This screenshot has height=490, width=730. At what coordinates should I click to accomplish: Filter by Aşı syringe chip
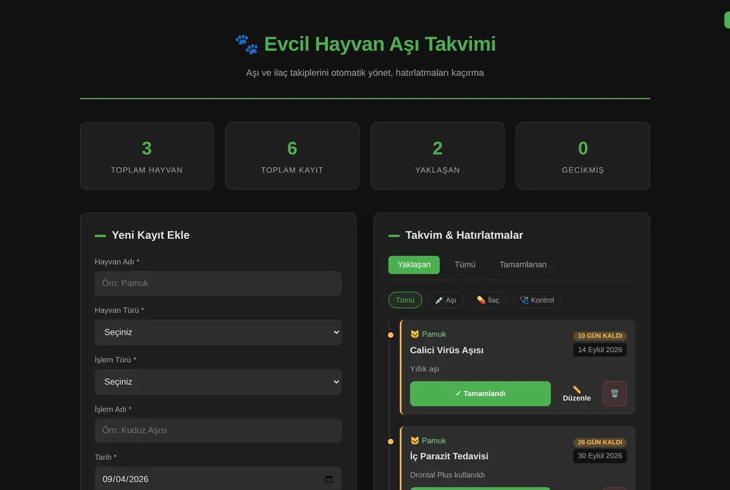pos(446,300)
